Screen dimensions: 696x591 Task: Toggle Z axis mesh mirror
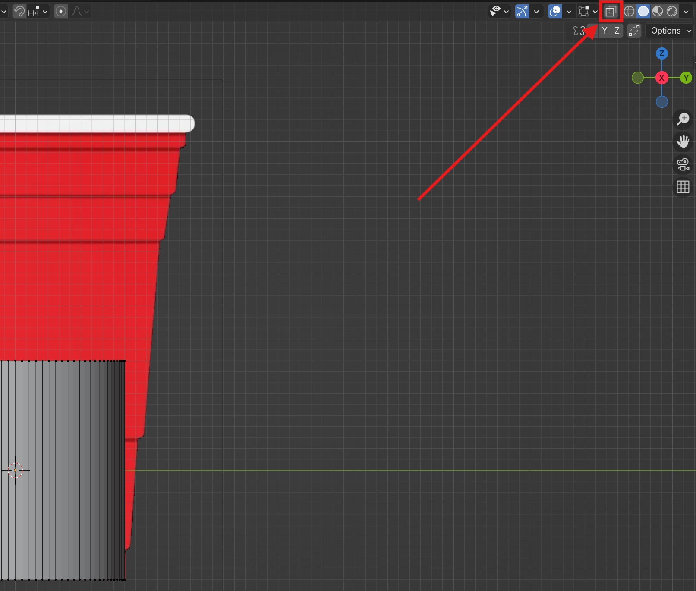point(617,31)
